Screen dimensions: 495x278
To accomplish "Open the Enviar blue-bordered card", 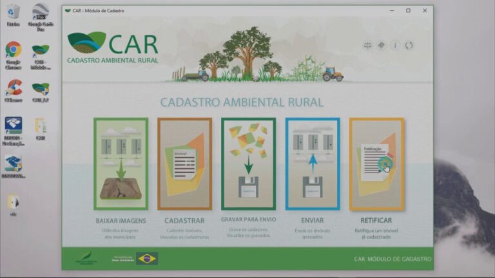I will point(313,164).
